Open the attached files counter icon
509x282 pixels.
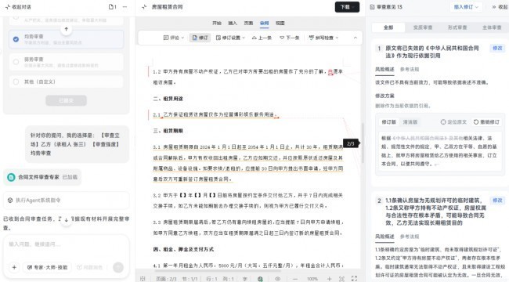(x=112, y=7)
